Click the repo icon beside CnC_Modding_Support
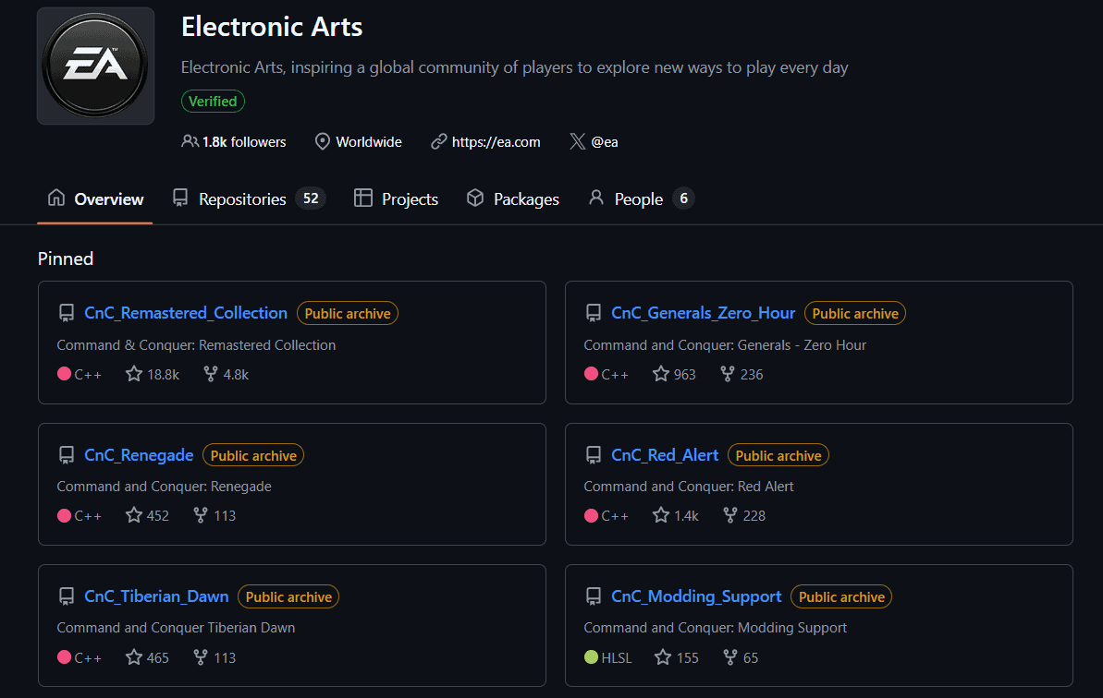 593,596
